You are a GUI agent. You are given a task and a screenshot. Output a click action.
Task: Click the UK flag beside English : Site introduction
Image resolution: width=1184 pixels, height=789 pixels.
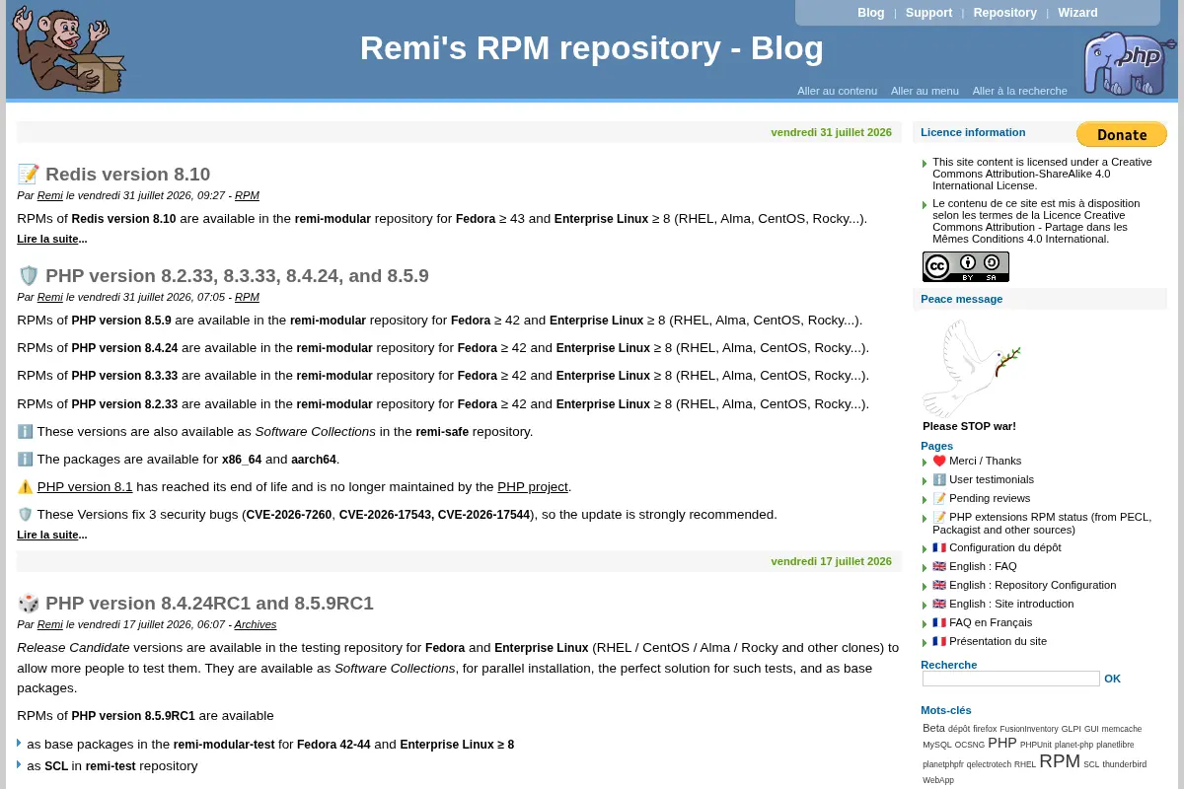[939, 604]
